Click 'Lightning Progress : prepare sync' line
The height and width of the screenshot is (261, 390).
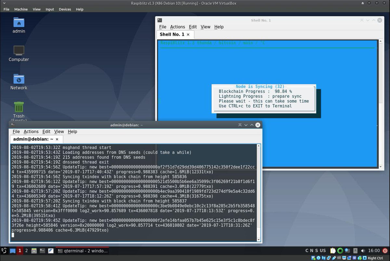coord(260,96)
